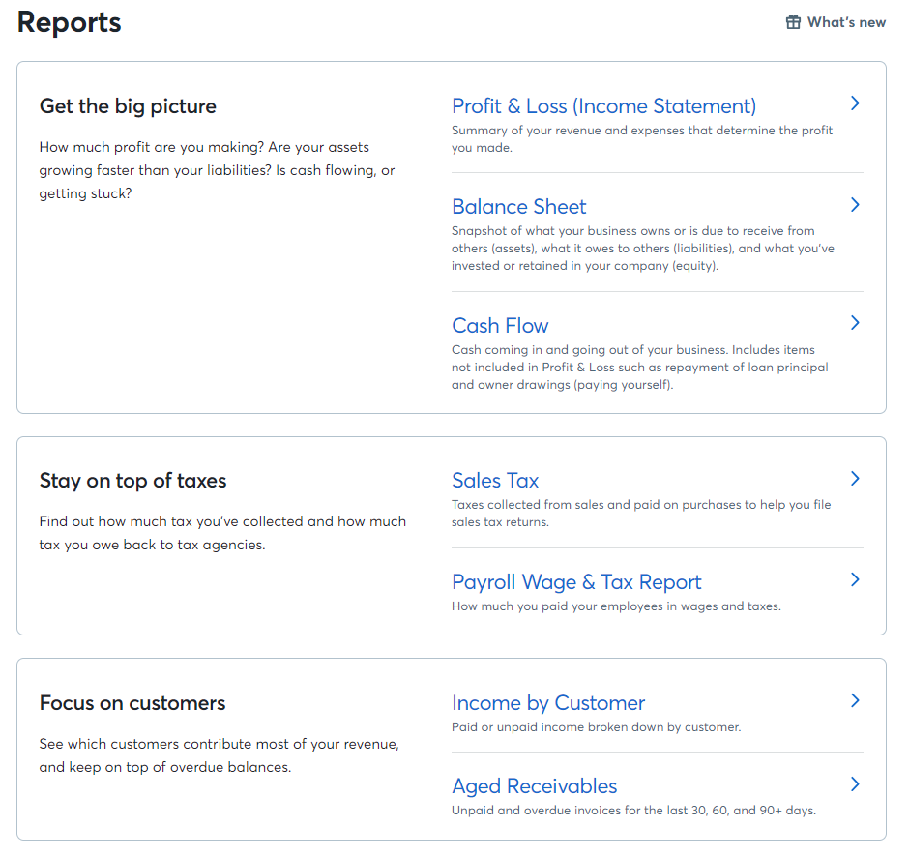Open the Sales Tax report
This screenshot has width=909, height=857.
coord(495,481)
